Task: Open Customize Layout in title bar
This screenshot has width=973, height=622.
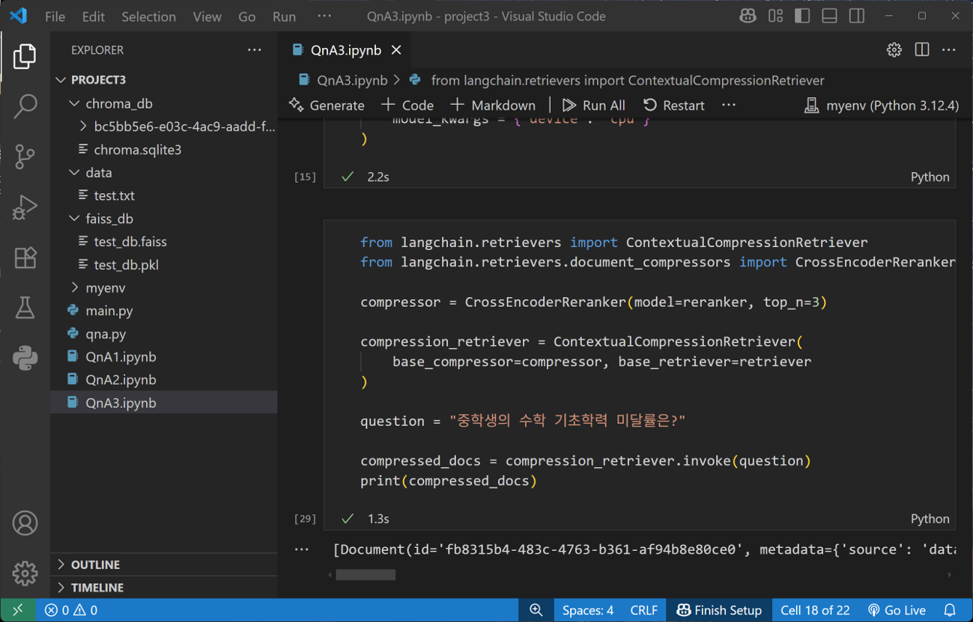Action: point(775,16)
